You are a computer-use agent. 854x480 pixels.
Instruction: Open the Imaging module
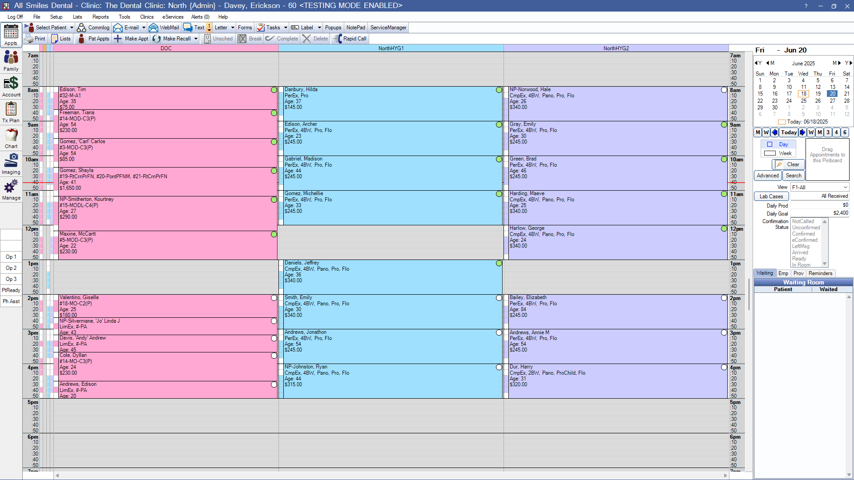point(11,164)
